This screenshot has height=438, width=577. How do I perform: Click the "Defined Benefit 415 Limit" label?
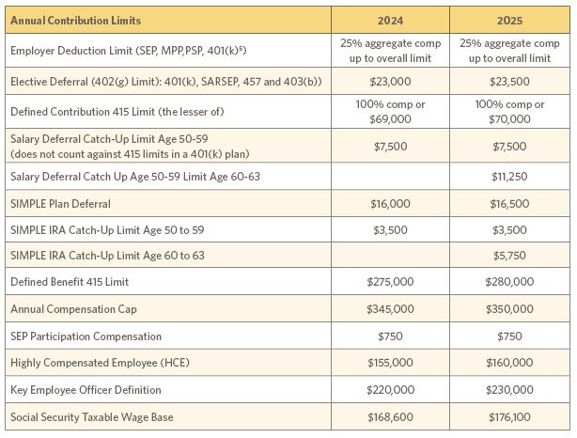(x=70, y=282)
